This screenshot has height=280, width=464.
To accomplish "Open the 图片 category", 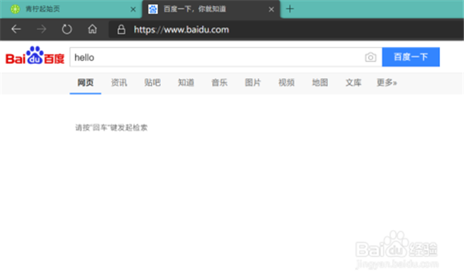I will (253, 83).
